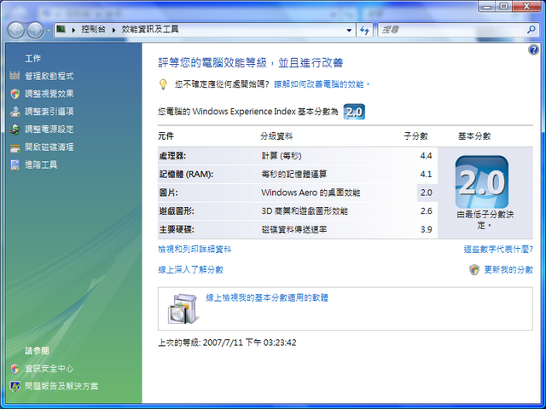Viewport: 546px width, 409px height.
Task: Click the 2.6 gaming graphics subscore
Action: [426, 211]
